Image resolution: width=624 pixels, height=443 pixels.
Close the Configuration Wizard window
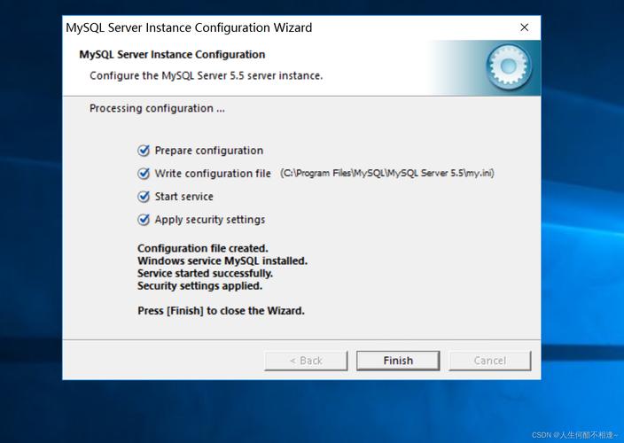coord(524,27)
